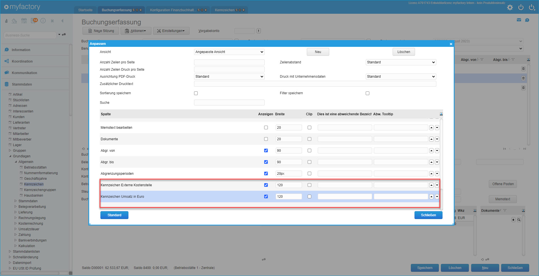Move Dokumente row up
Viewport: 539px width, 276px height.
pos(431,139)
